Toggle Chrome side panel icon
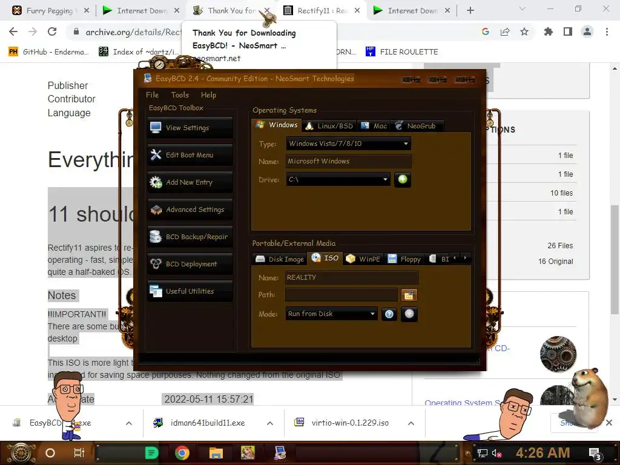Screen dimensions: 620x465 (x=568, y=31)
